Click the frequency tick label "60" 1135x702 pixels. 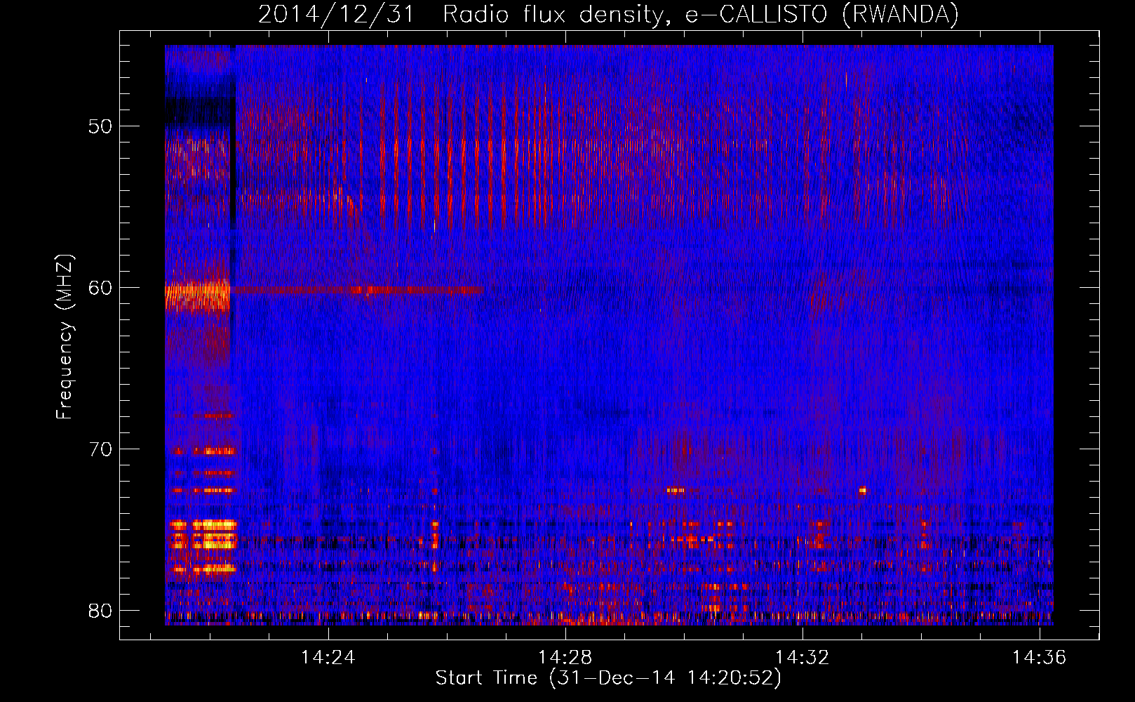[x=100, y=288]
